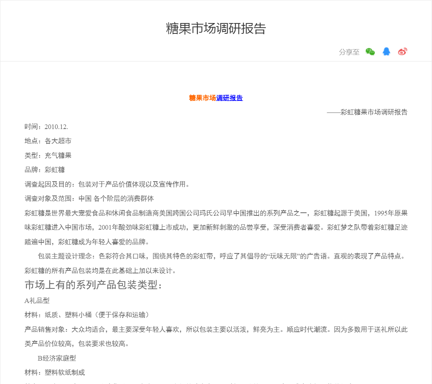
Task: Click the line 品牌：彩虹糖
Action: point(45,170)
